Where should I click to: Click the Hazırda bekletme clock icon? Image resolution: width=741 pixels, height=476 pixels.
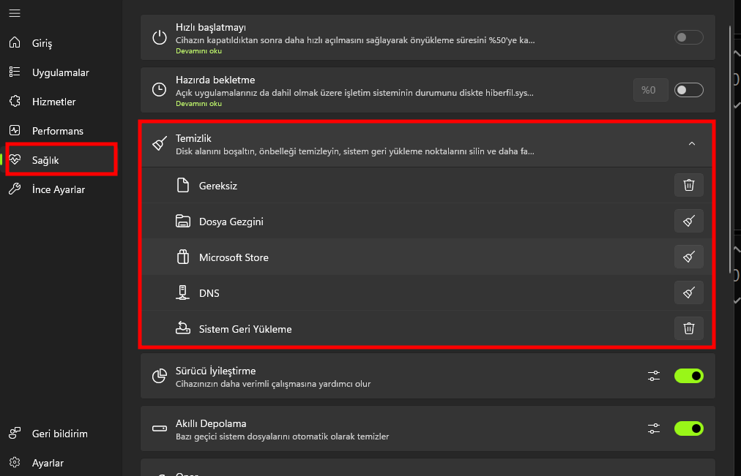click(160, 90)
